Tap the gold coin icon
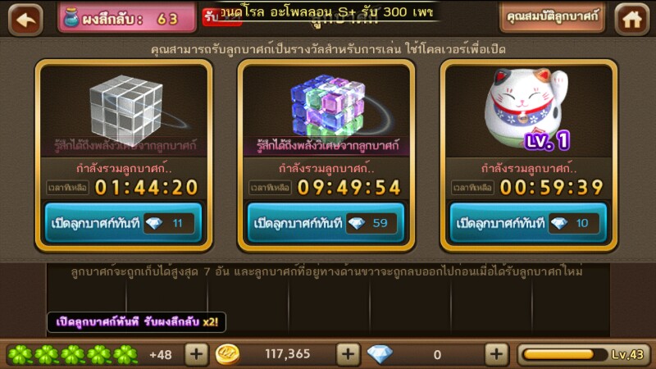The image size is (656, 369). [228, 355]
